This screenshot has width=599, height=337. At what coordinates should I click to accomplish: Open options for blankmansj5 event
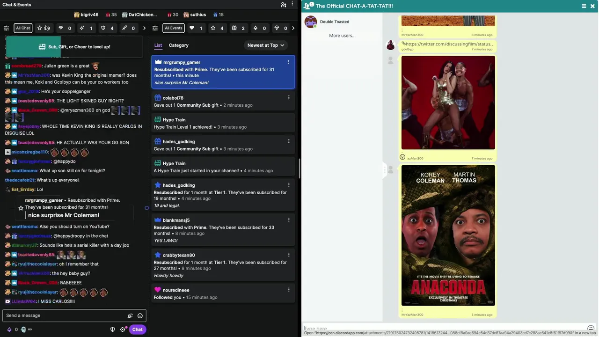click(289, 220)
